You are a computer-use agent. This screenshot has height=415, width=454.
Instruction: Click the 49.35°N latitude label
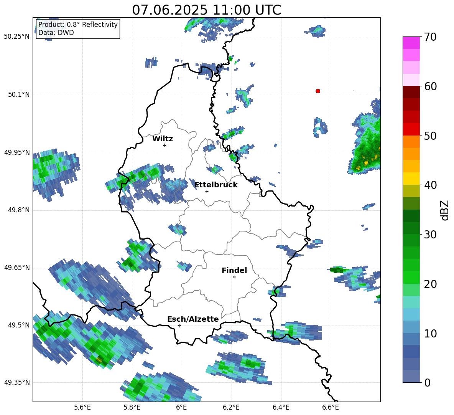[17, 382]
